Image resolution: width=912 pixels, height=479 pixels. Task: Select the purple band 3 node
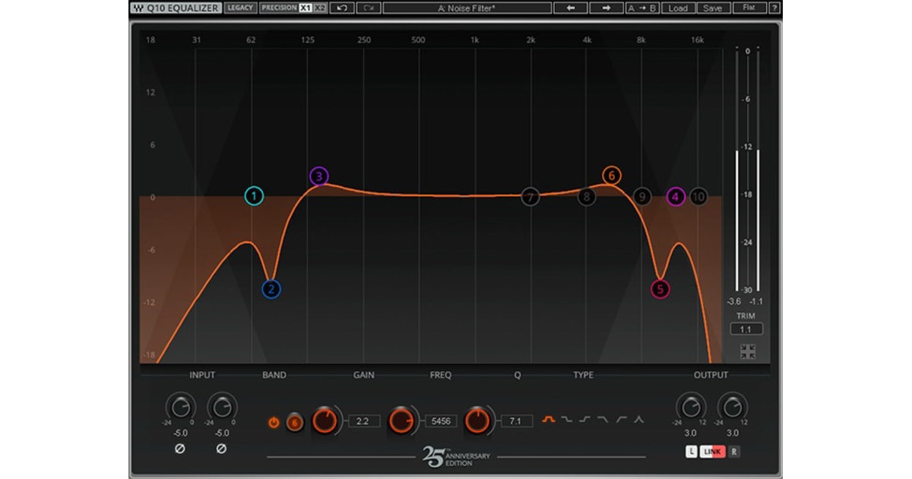point(319,176)
